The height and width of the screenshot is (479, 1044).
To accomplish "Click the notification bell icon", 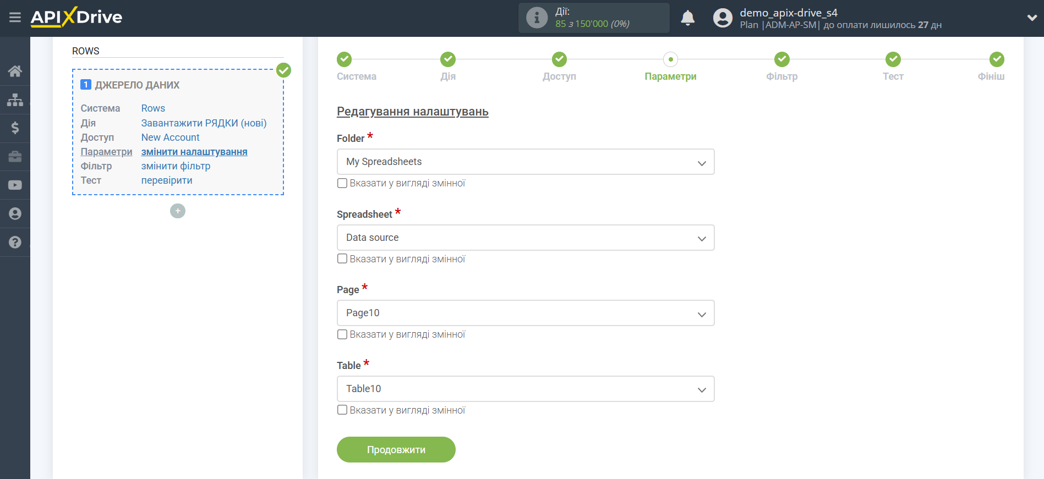I will point(687,18).
